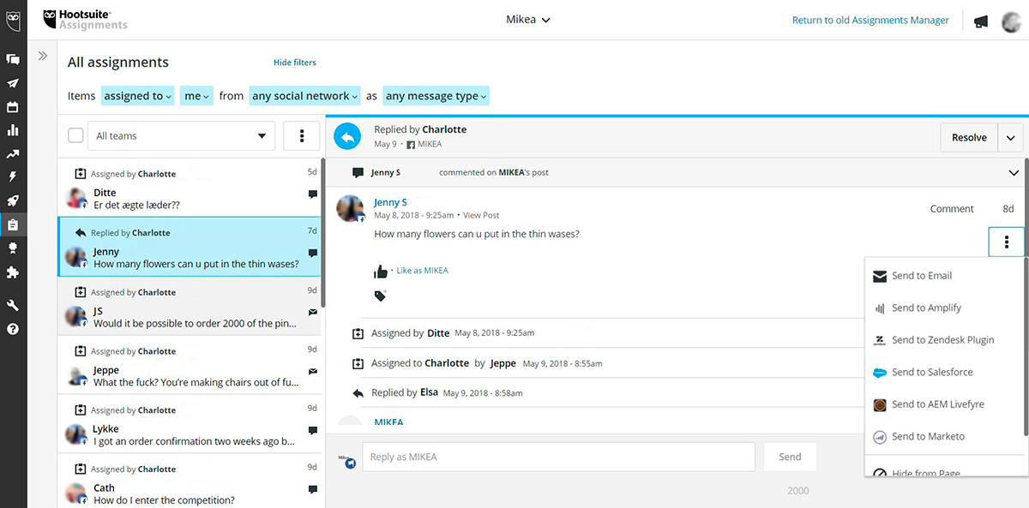Click the Reply as MIKEA input field
1029x508 pixels.
tap(558, 457)
